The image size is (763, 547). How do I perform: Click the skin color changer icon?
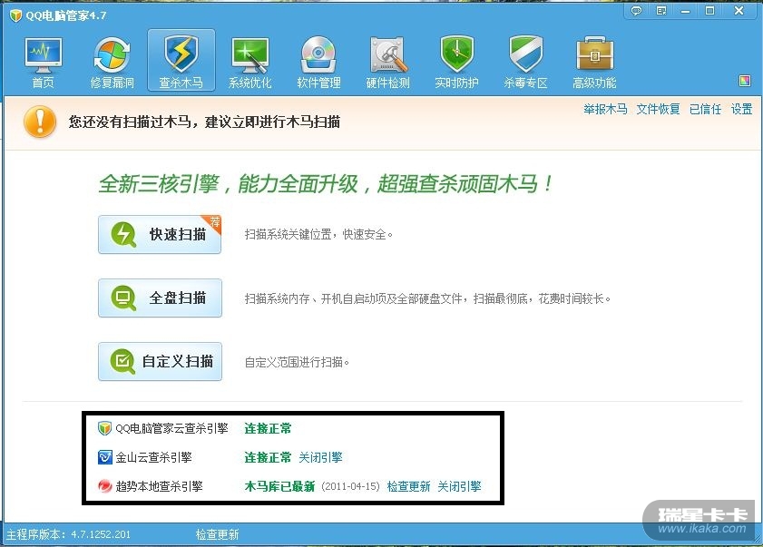pos(745,81)
